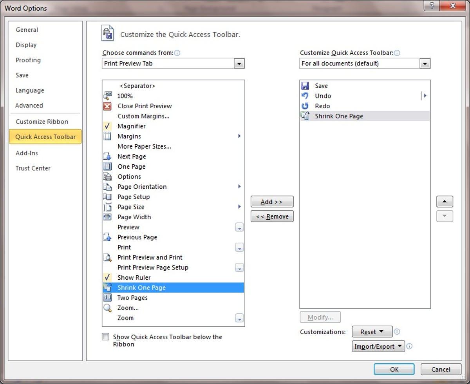Click the One Page icon
Viewport: 470px width, 384px height.
click(107, 166)
